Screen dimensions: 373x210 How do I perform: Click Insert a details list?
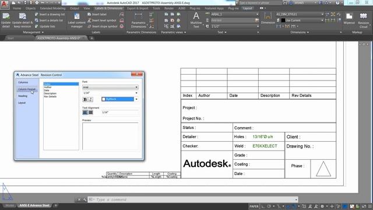pos(49,20)
